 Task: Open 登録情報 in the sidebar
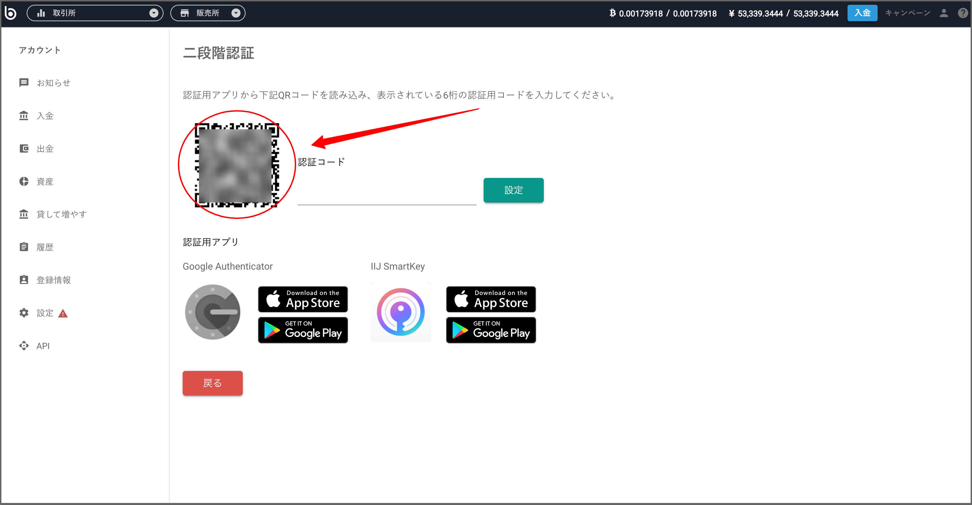coord(54,280)
